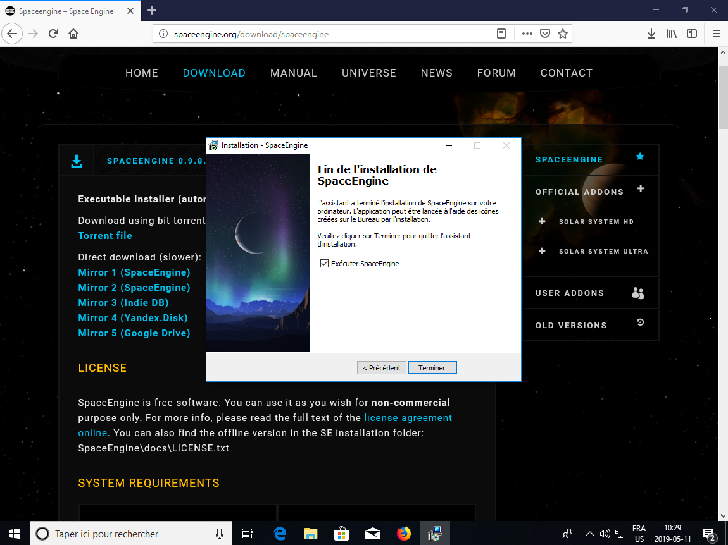Open the UNIVERSE page
Viewport: 728px width, 545px height.
(x=369, y=73)
